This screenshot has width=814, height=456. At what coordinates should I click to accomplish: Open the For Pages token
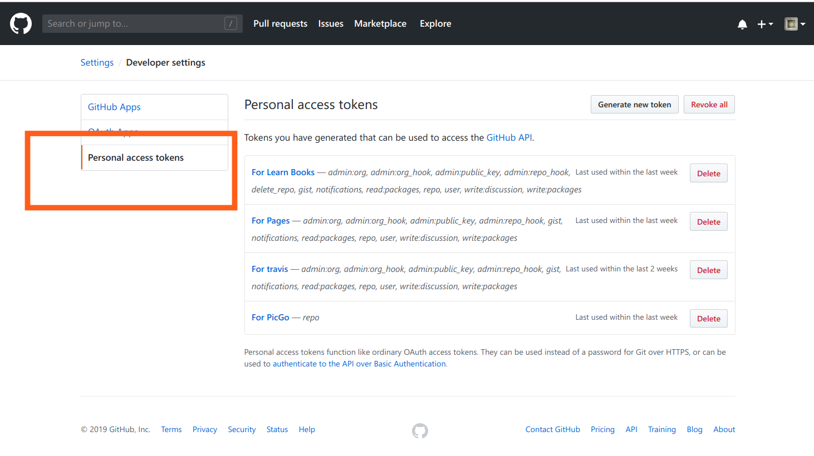(271, 221)
